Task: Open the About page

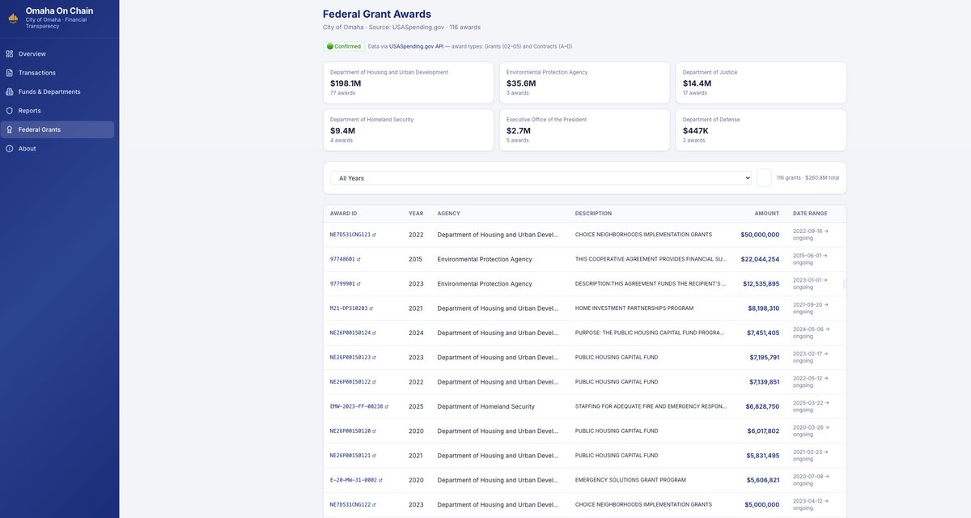Action: click(x=57, y=149)
